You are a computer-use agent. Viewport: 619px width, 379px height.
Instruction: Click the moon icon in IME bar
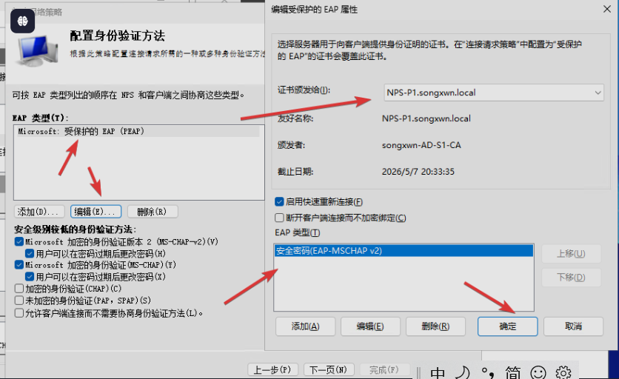pyautogui.click(x=462, y=372)
